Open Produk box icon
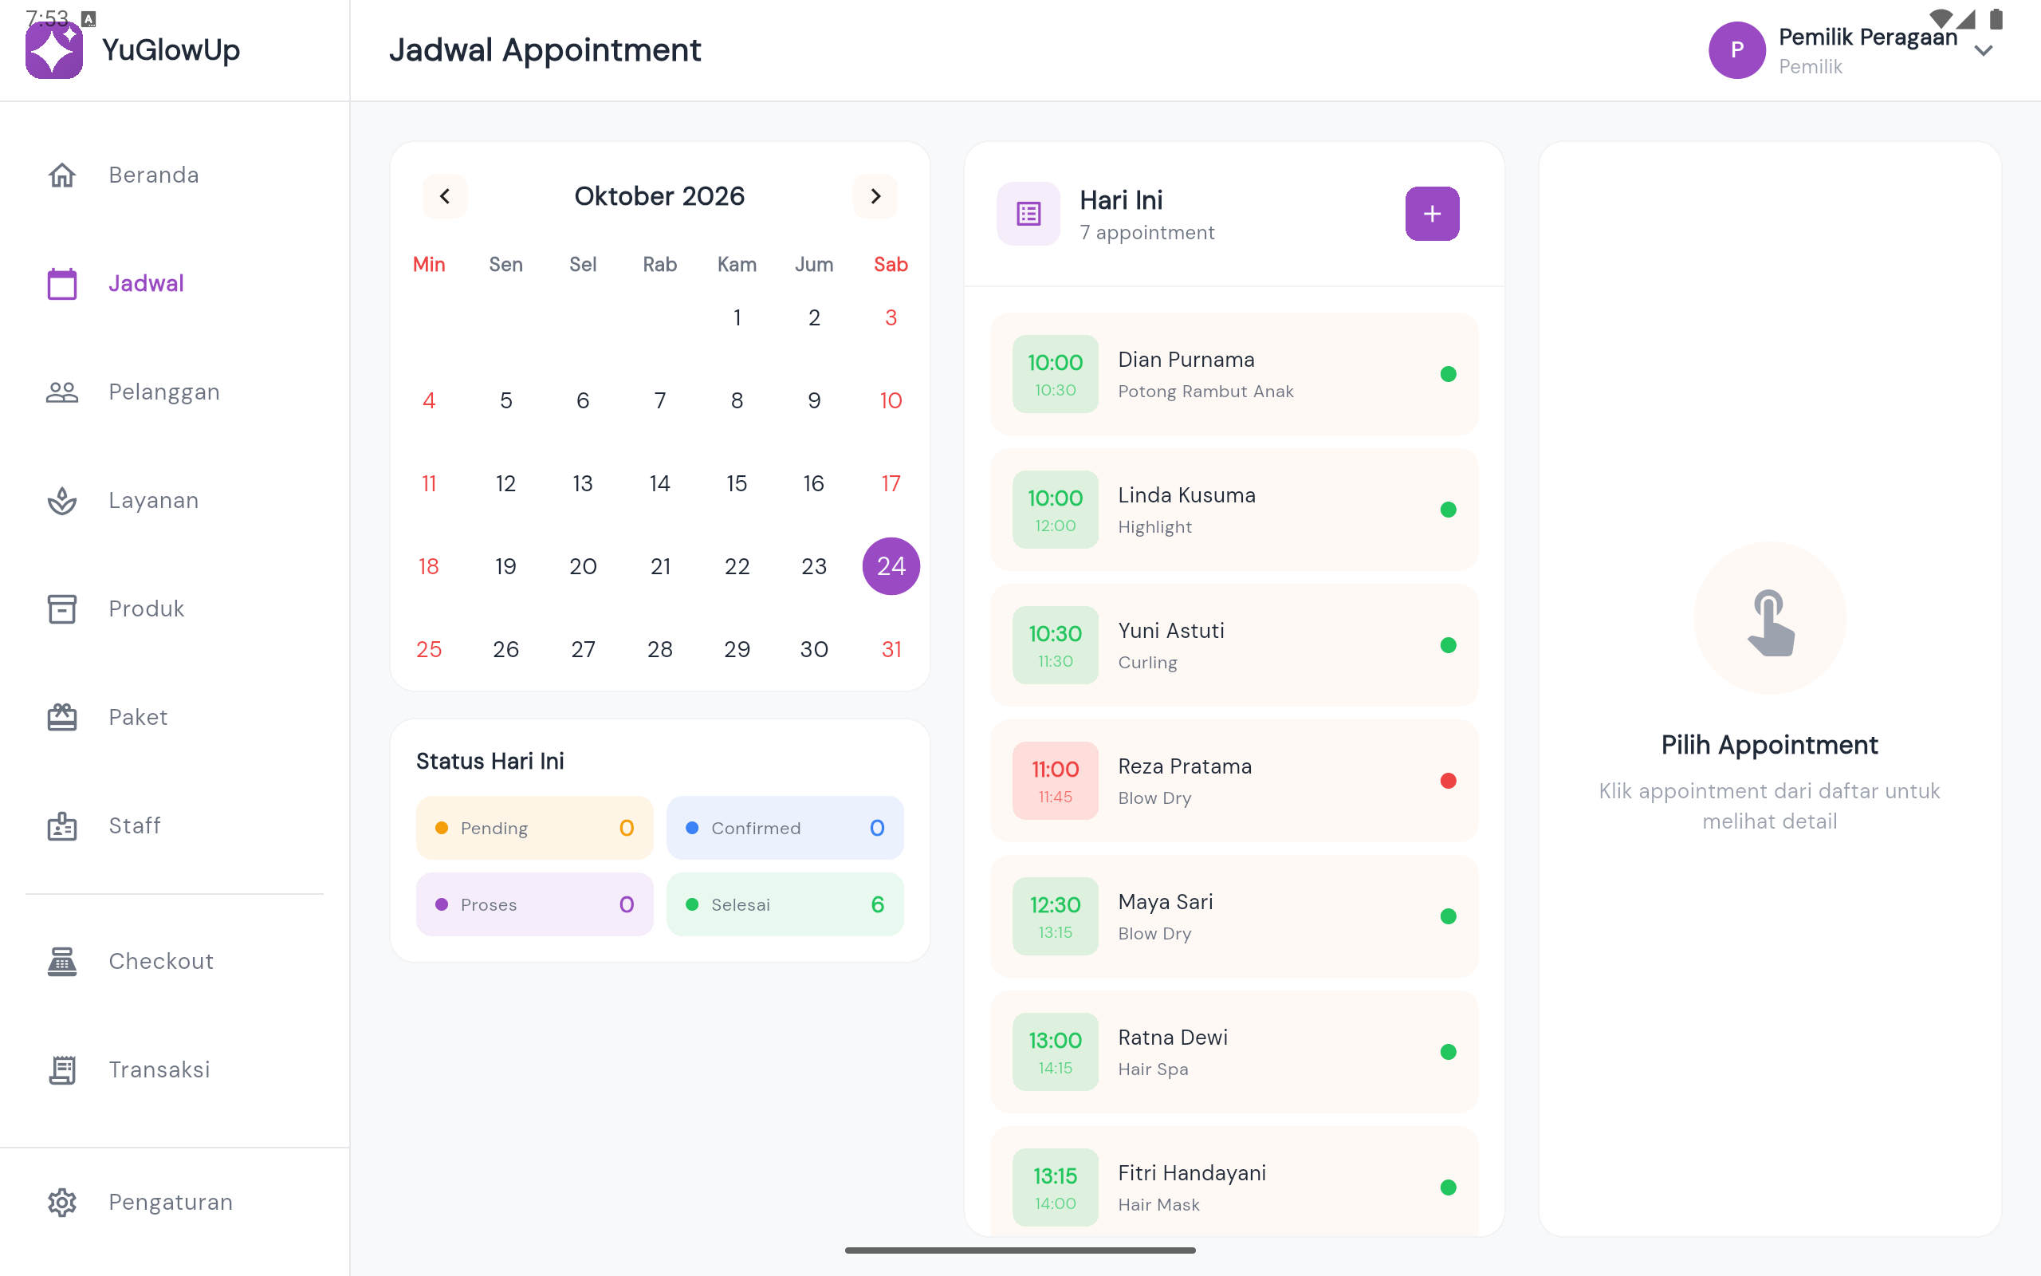This screenshot has height=1276, width=2041. click(x=61, y=608)
